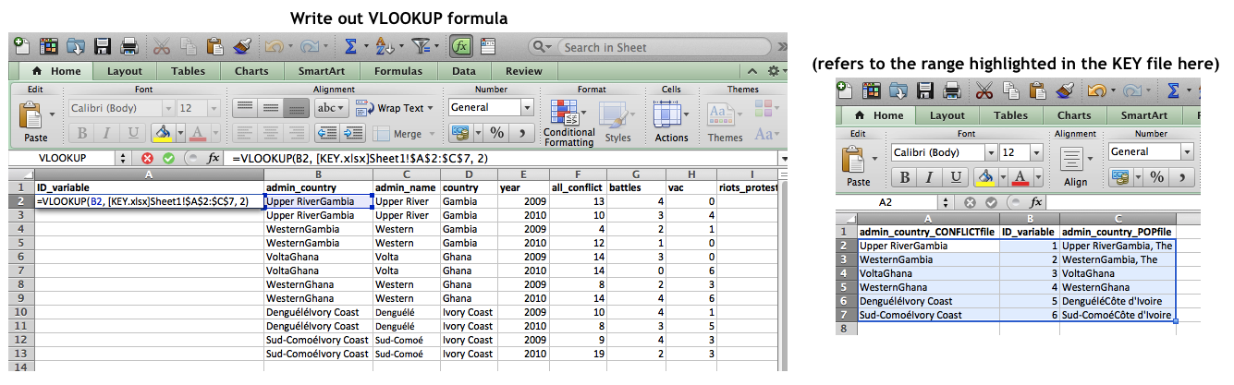
Task: Click the currency format icon in the main window
Action: [x=460, y=133]
